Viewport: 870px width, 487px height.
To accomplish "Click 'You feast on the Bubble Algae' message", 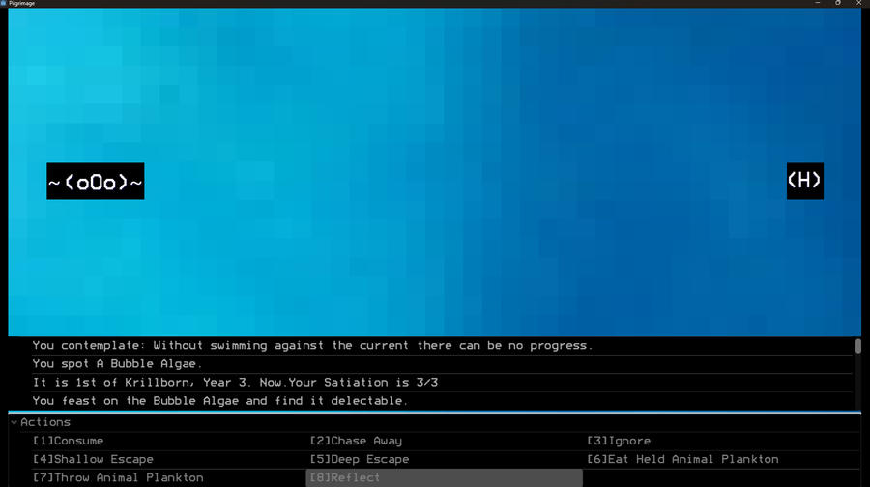I will (219, 400).
